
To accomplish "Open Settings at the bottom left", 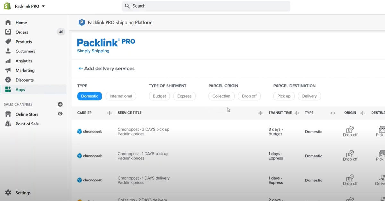I will click(x=23, y=193).
